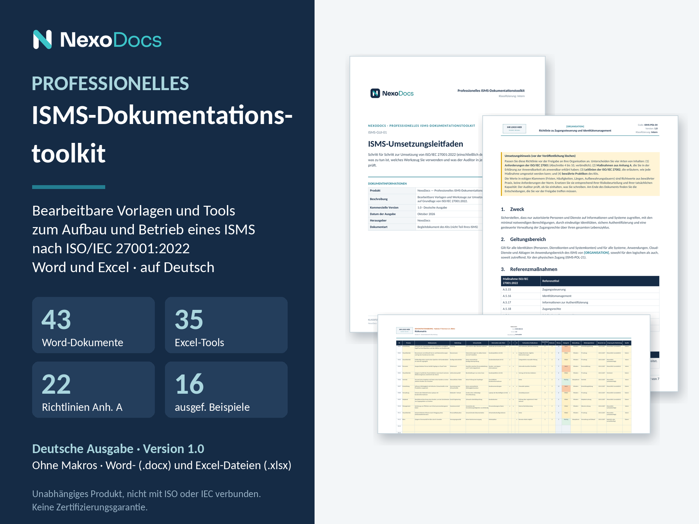Viewport: 699px width, 524px height.
Task: Click the 'A.5.16' Identitätsmanagement table row
Action: pyautogui.click(x=580, y=296)
